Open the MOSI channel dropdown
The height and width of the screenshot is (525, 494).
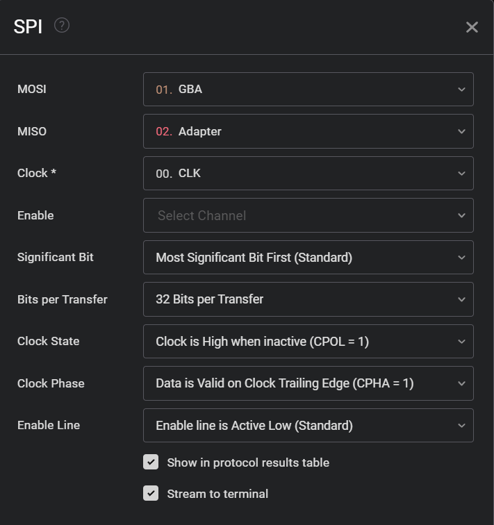click(308, 90)
